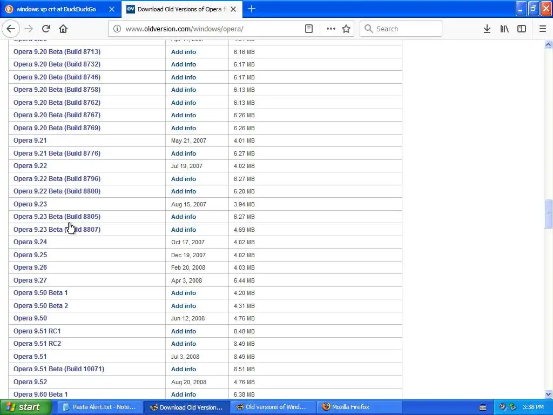This screenshot has width=553, height=415.
Task: Open the Opera 9.26 download link
Action: pyautogui.click(x=30, y=267)
